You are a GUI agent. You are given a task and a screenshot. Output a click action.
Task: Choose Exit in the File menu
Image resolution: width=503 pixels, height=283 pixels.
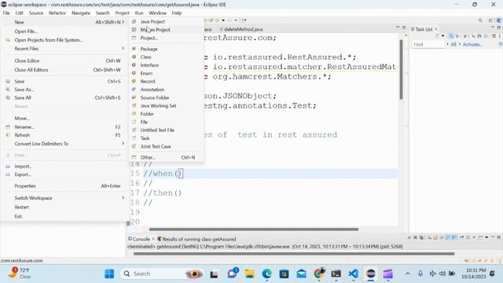pyautogui.click(x=18, y=216)
